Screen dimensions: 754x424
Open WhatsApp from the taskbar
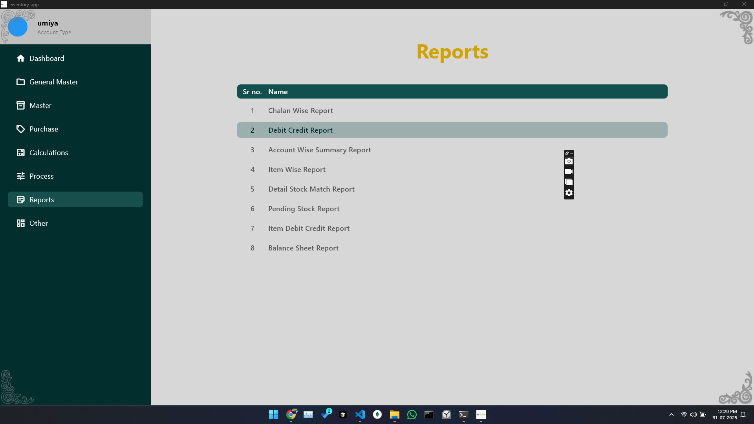[412, 415]
